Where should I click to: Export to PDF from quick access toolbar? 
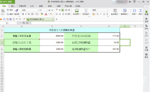[7, 19]
